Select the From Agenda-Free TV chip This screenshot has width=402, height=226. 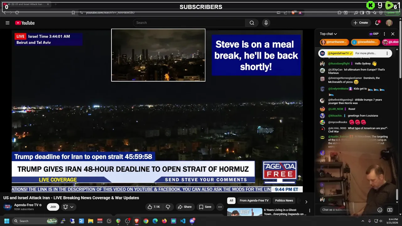[x=254, y=201]
